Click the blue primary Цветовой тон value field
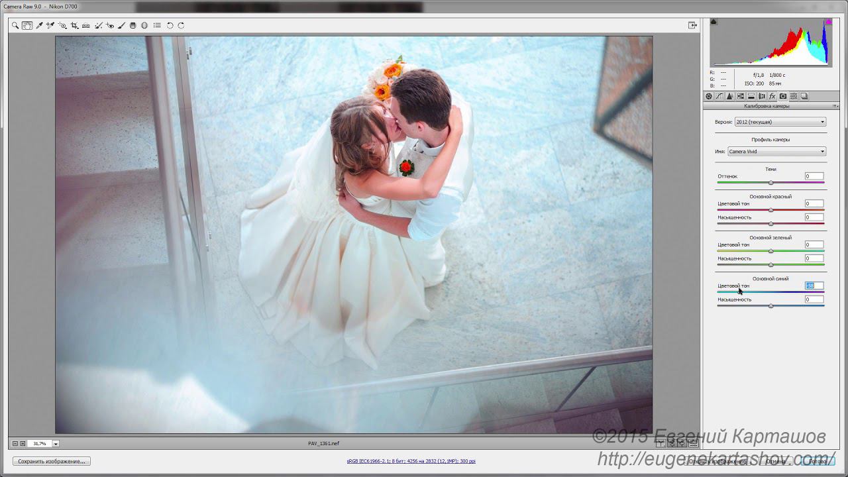Screen dimensions: 848x477 click(x=814, y=286)
